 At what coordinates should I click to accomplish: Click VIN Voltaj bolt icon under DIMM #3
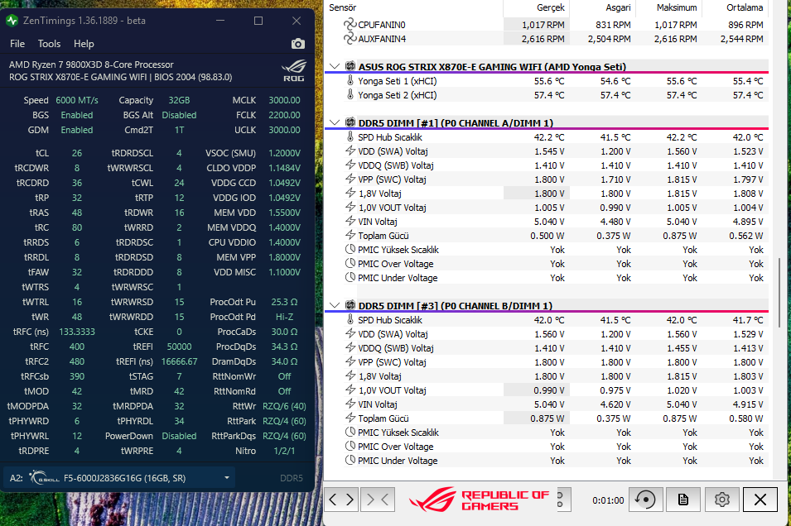coord(350,404)
